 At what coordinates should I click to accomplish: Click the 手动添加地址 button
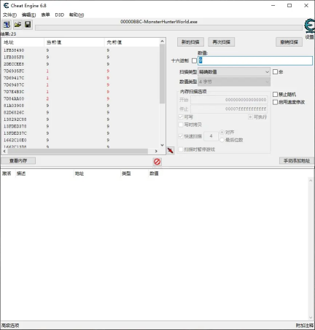coord(297,160)
